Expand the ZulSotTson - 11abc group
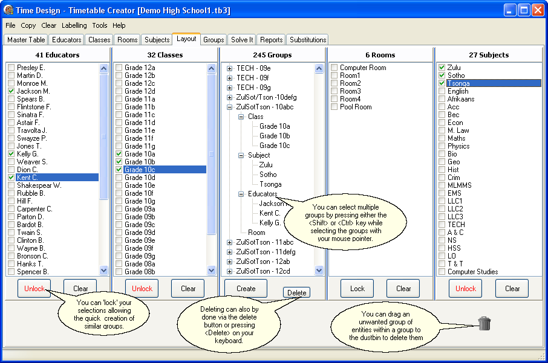548x363 pixels. click(x=229, y=242)
